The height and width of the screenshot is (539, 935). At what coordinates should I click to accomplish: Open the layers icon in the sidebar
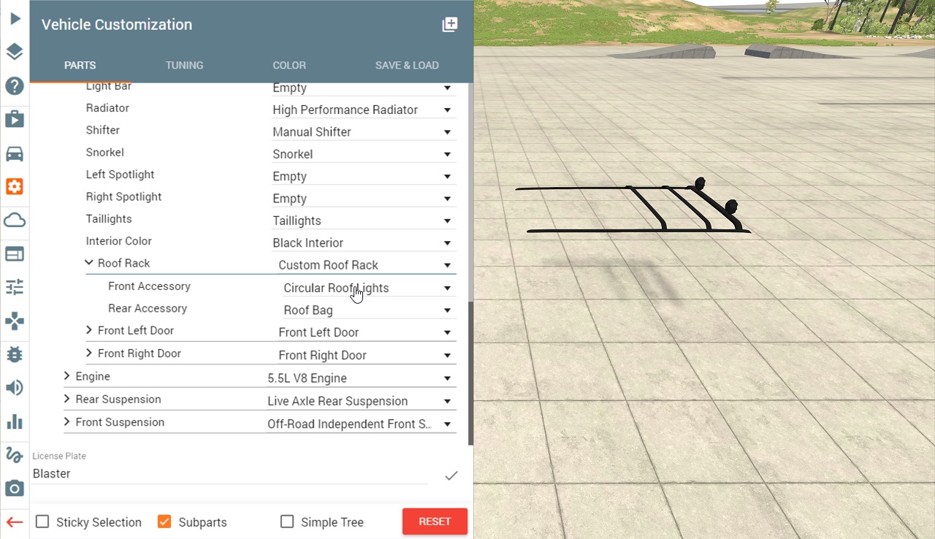15,52
